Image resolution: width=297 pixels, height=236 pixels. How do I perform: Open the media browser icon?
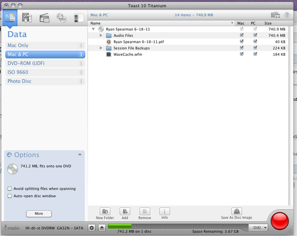(275, 15)
